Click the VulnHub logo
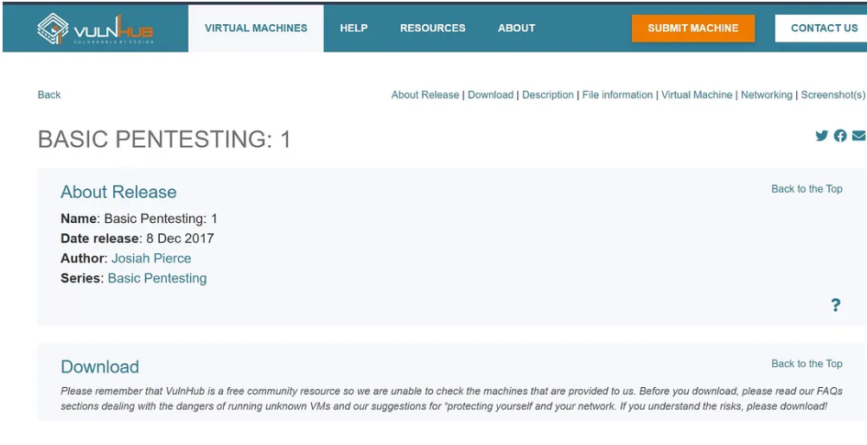The image size is (867, 445). click(x=95, y=29)
